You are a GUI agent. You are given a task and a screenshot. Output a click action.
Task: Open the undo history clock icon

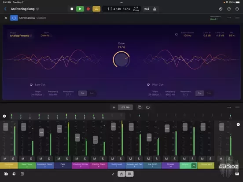pos(221,9)
